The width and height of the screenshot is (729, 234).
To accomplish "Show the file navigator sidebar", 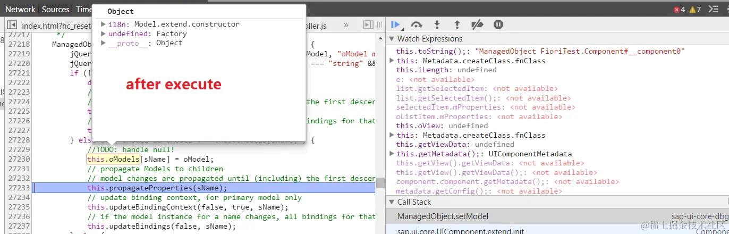I will (x=11, y=25).
